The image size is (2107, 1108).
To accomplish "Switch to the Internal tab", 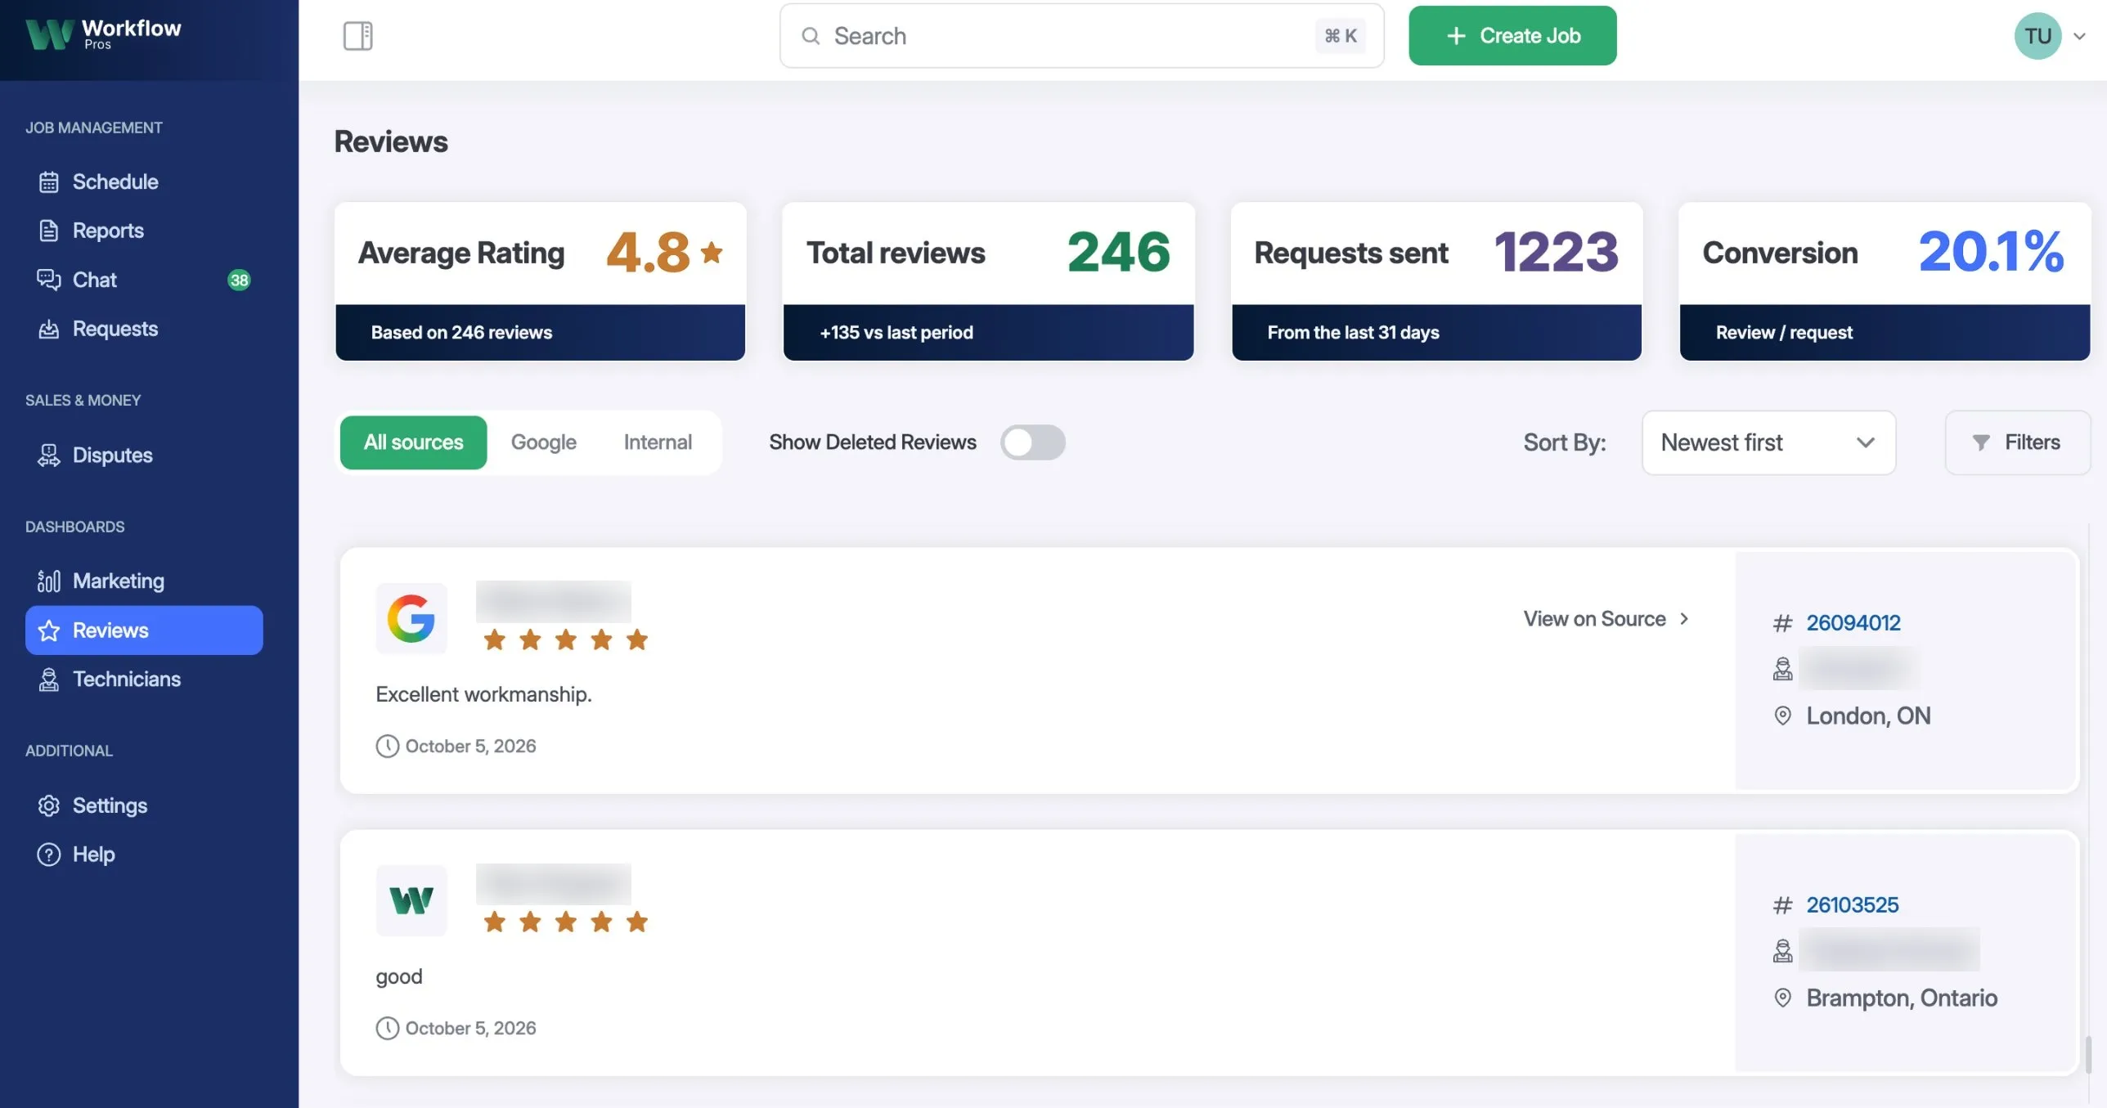I will point(658,442).
